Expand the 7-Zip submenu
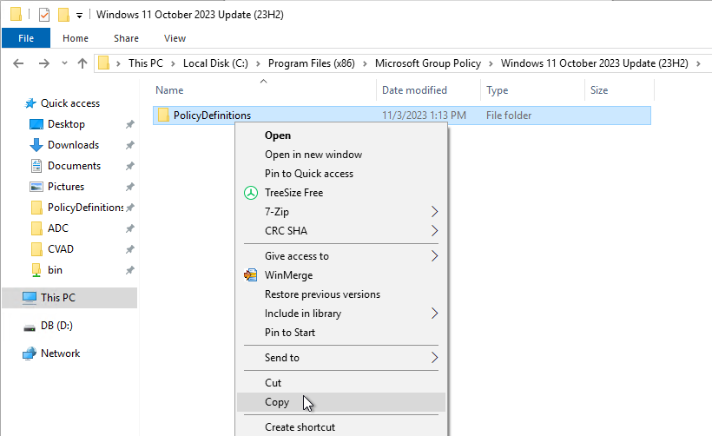This screenshot has height=436, width=712. click(341, 212)
